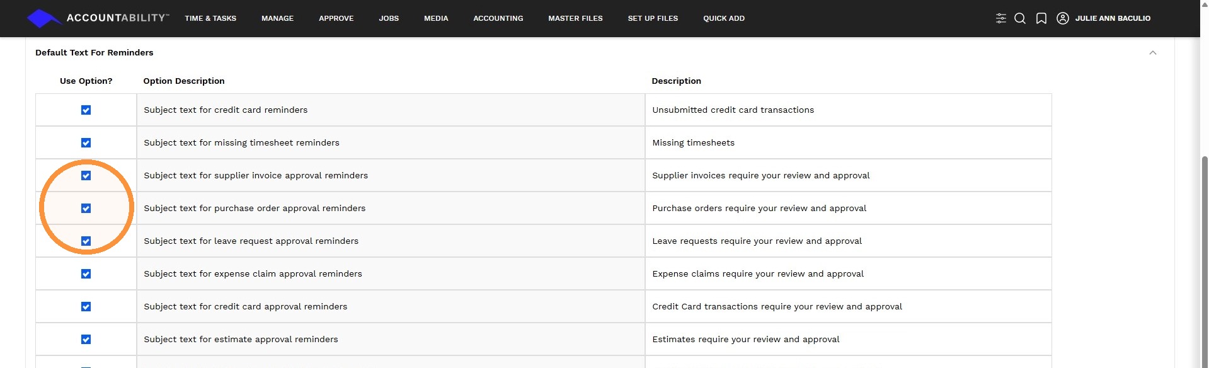The width and height of the screenshot is (1209, 368).
Task: Toggle supplier invoice approval reminders checkbox
Action: point(86,176)
